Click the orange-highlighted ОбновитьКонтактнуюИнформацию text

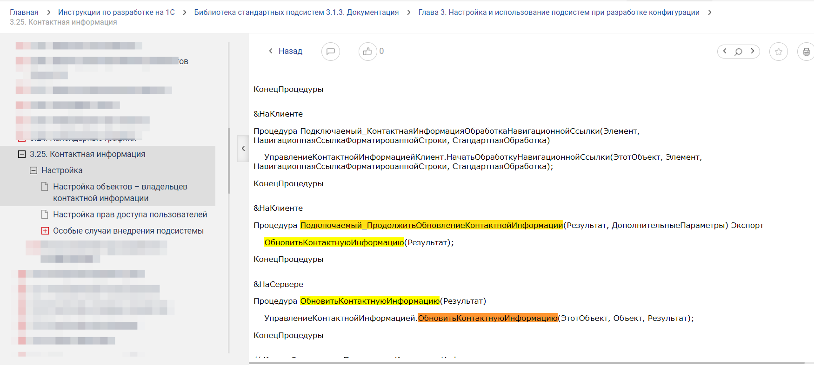[x=487, y=318]
